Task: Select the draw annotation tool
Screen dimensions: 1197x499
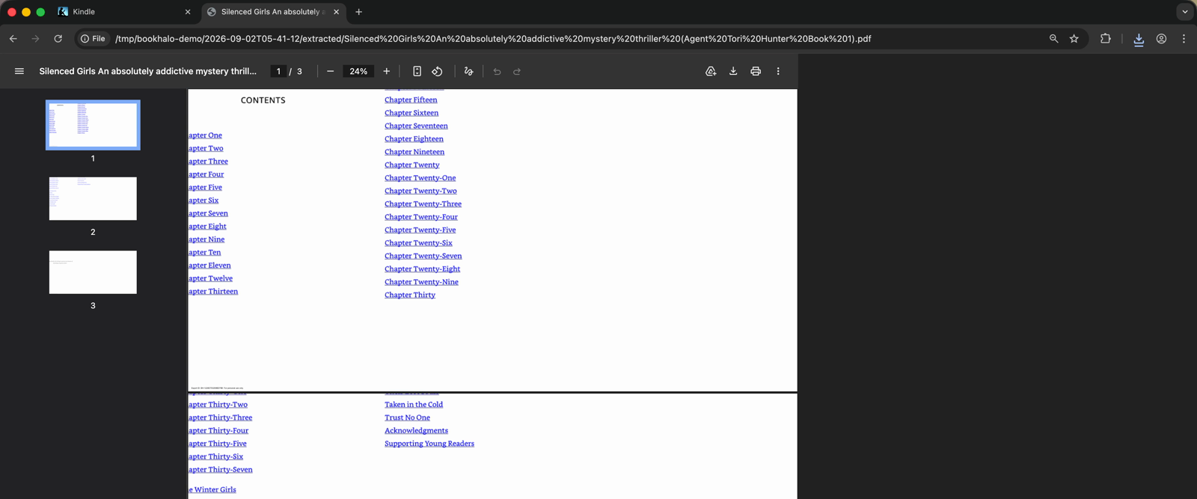Action: pyautogui.click(x=468, y=71)
